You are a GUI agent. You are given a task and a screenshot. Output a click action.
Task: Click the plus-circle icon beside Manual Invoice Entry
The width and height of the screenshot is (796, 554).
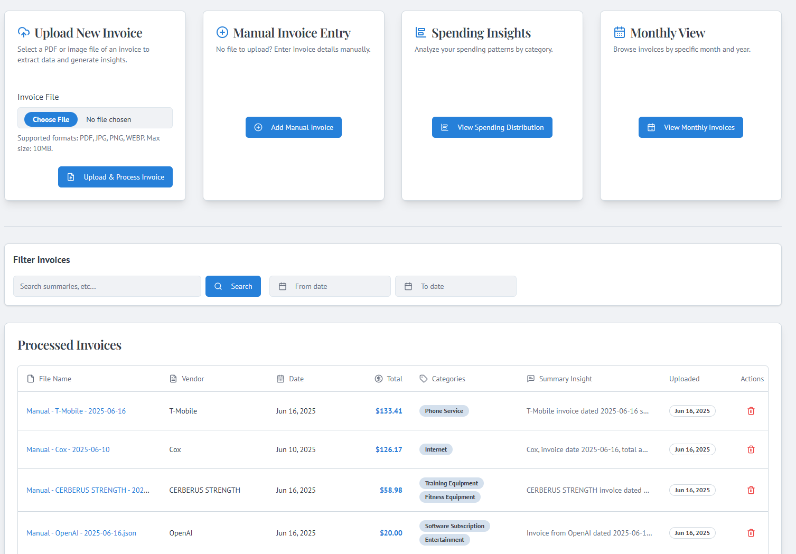coord(222,32)
